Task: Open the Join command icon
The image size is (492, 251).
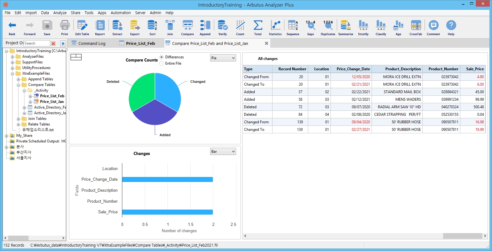Action: [x=170, y=25]
